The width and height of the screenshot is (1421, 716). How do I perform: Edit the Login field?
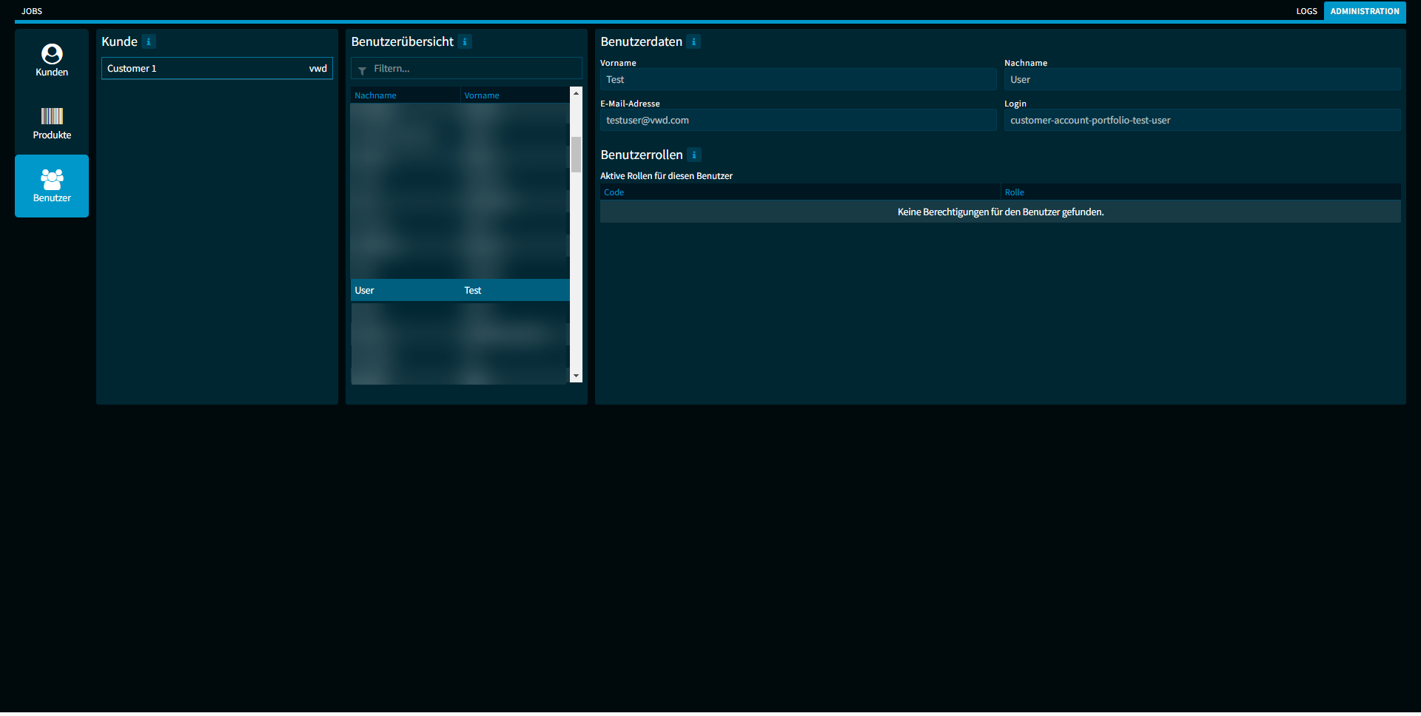pos(1203,120)
